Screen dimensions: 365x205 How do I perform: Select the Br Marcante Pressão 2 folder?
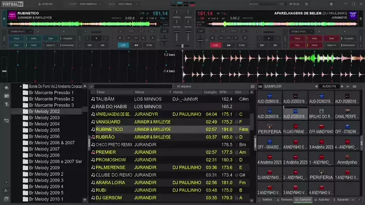[x=51, y=99]
